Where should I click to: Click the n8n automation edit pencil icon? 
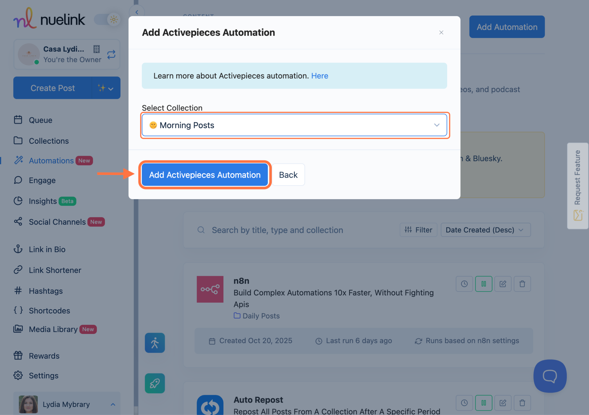[503, 284]
